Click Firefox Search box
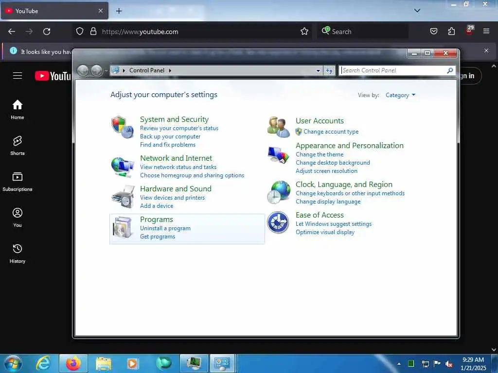The height and width of the screenshot is (373, 498). coord(363,32)
